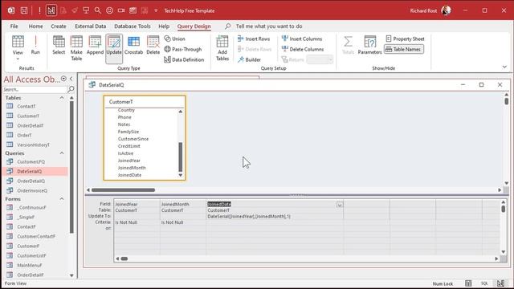
Task: Collapse the Queries group in navigation pane
Action: click(62, 153)
